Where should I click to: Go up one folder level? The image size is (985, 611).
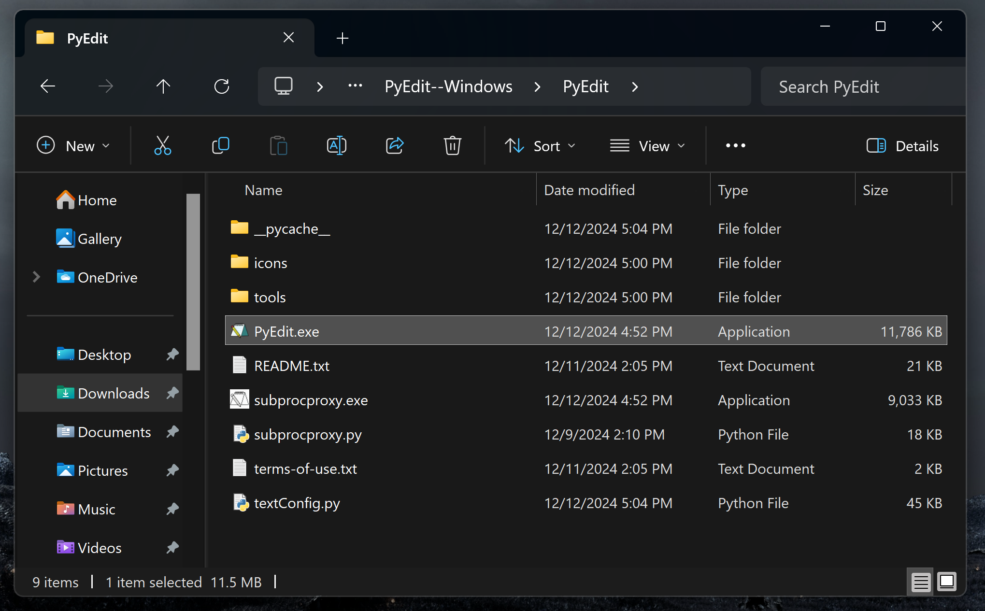click(163, 86)
